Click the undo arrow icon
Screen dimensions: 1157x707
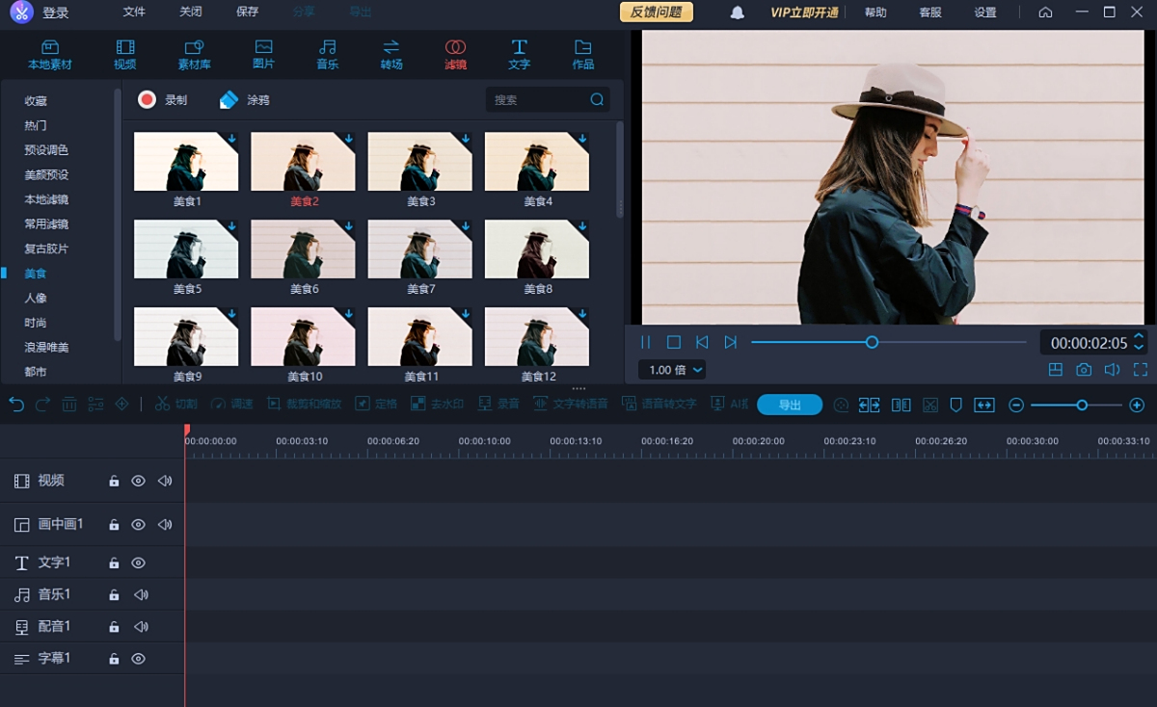click(16, 405)
